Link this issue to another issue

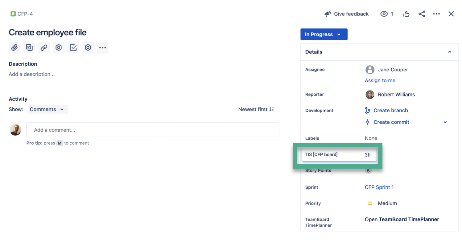(43, 47)
